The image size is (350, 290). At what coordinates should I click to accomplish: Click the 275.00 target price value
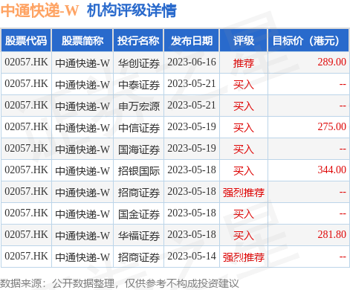[331, 126]
